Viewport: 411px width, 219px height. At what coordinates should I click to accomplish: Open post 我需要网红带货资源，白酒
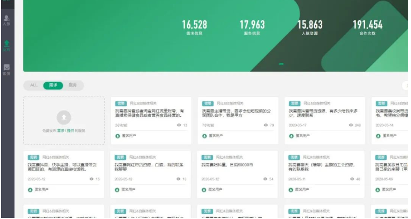point(149,167)
